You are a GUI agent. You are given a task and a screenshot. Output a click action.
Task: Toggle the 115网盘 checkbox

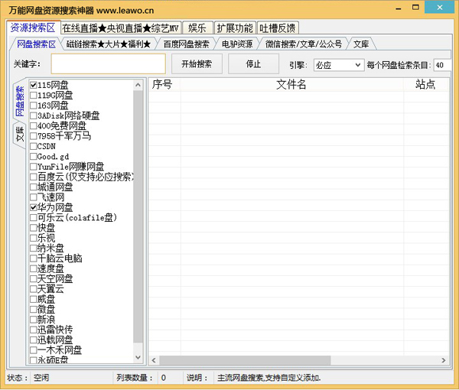pyautogui.click(x=33, y=85)
